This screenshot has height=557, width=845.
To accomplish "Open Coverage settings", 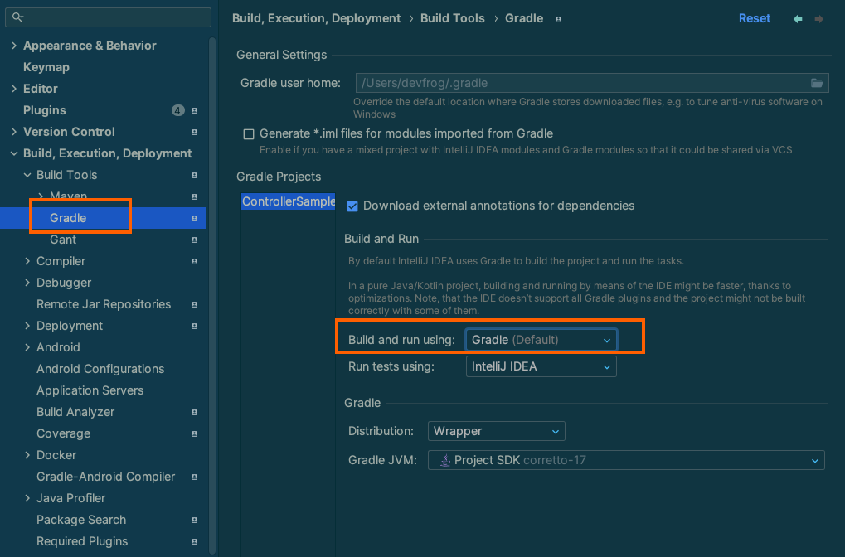I will 64,433.
